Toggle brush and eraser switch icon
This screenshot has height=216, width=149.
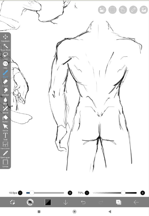[x=12, y=202]
